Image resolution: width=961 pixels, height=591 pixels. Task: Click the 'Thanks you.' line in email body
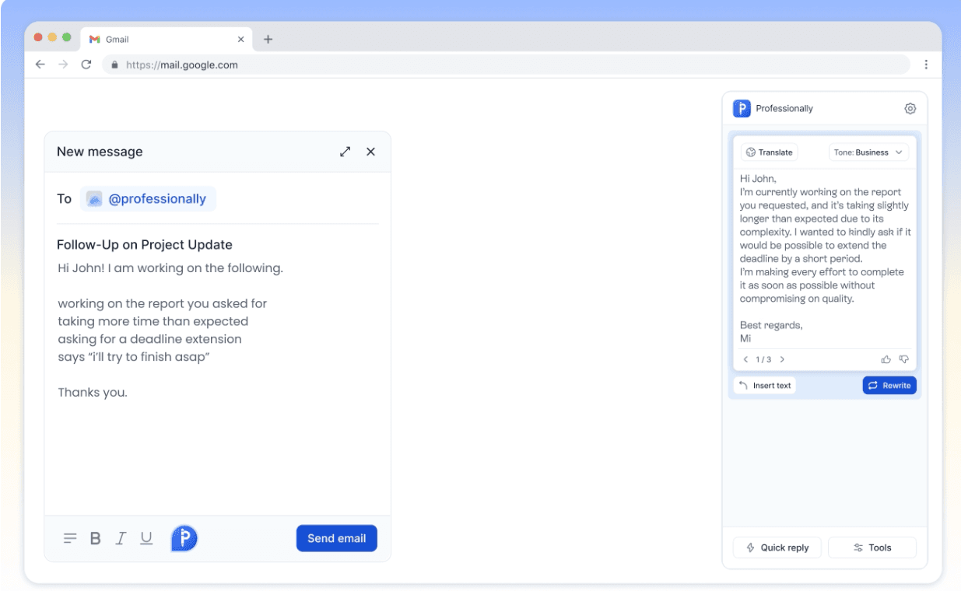[x=93, y=393]
